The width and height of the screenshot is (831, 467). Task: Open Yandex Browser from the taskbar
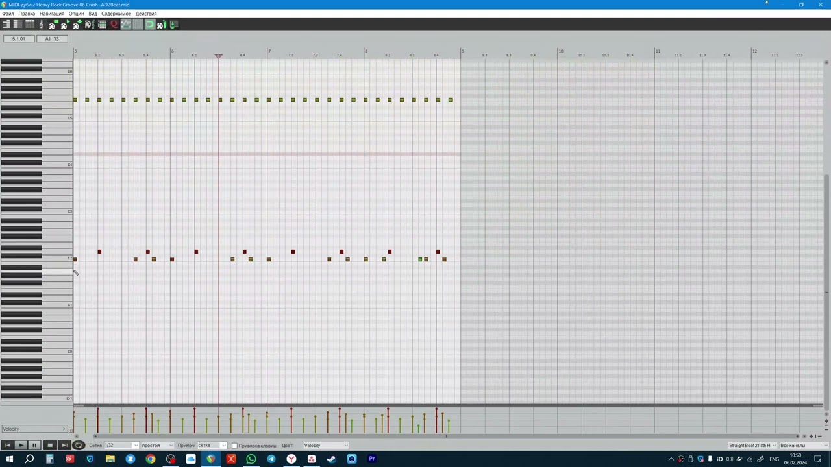(x=291, y=459)
